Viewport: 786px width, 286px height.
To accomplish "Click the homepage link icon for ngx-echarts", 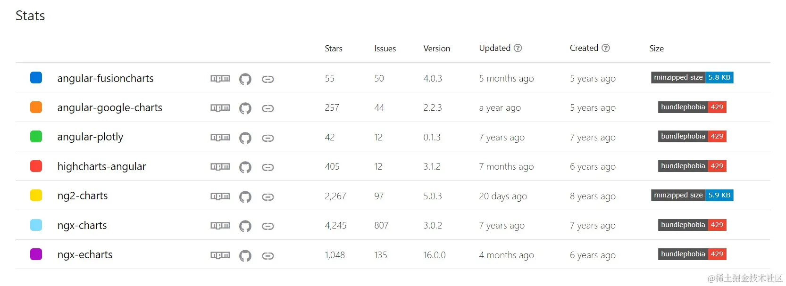I will [268, 255].
